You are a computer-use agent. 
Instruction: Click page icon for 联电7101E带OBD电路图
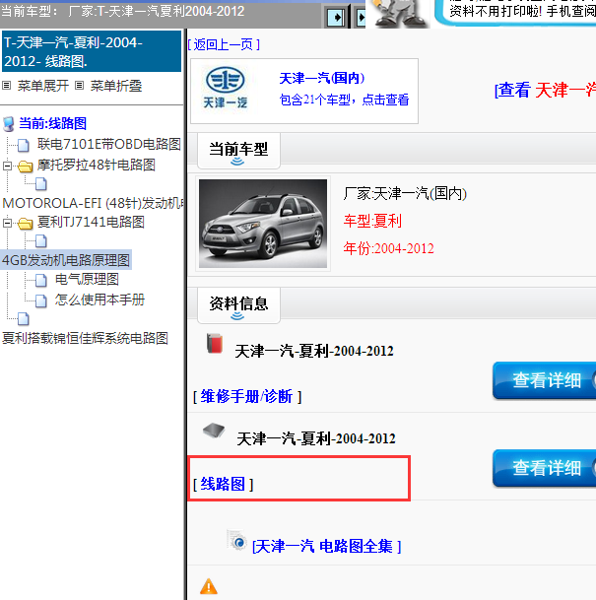24,145
